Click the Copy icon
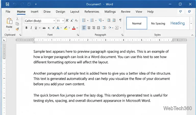 tap(17, 24)
